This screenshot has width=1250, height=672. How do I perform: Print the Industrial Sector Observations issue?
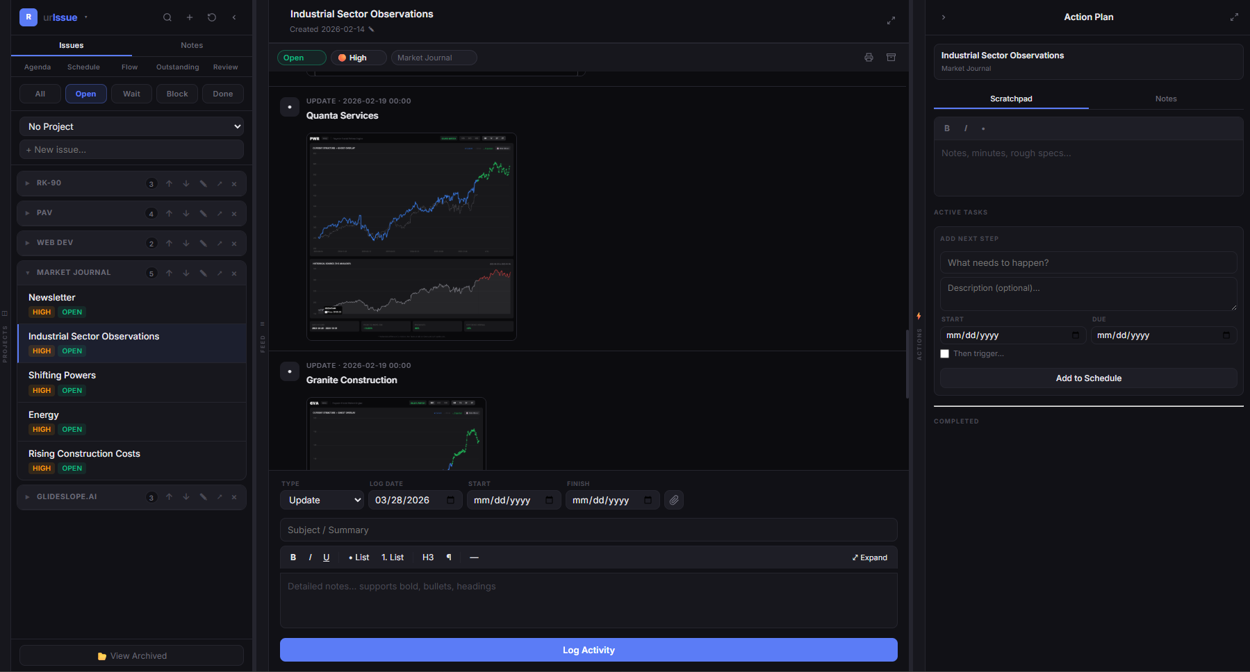tap(869, 58)
